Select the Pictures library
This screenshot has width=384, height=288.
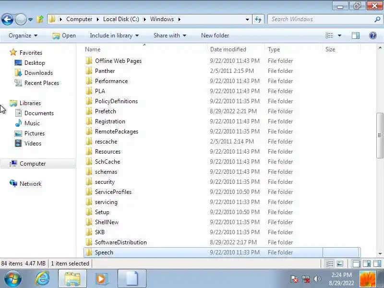tap(35, 133)
